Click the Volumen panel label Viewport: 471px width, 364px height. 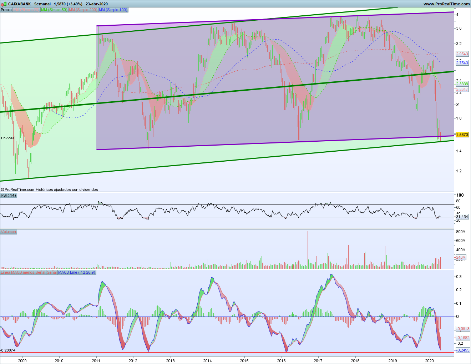9,232
